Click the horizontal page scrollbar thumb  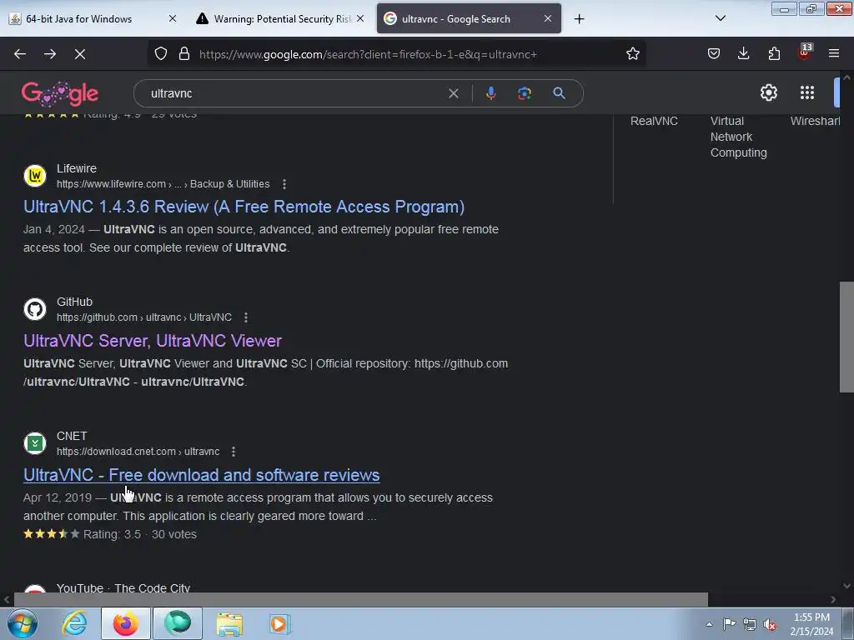(x=360, y=600)
